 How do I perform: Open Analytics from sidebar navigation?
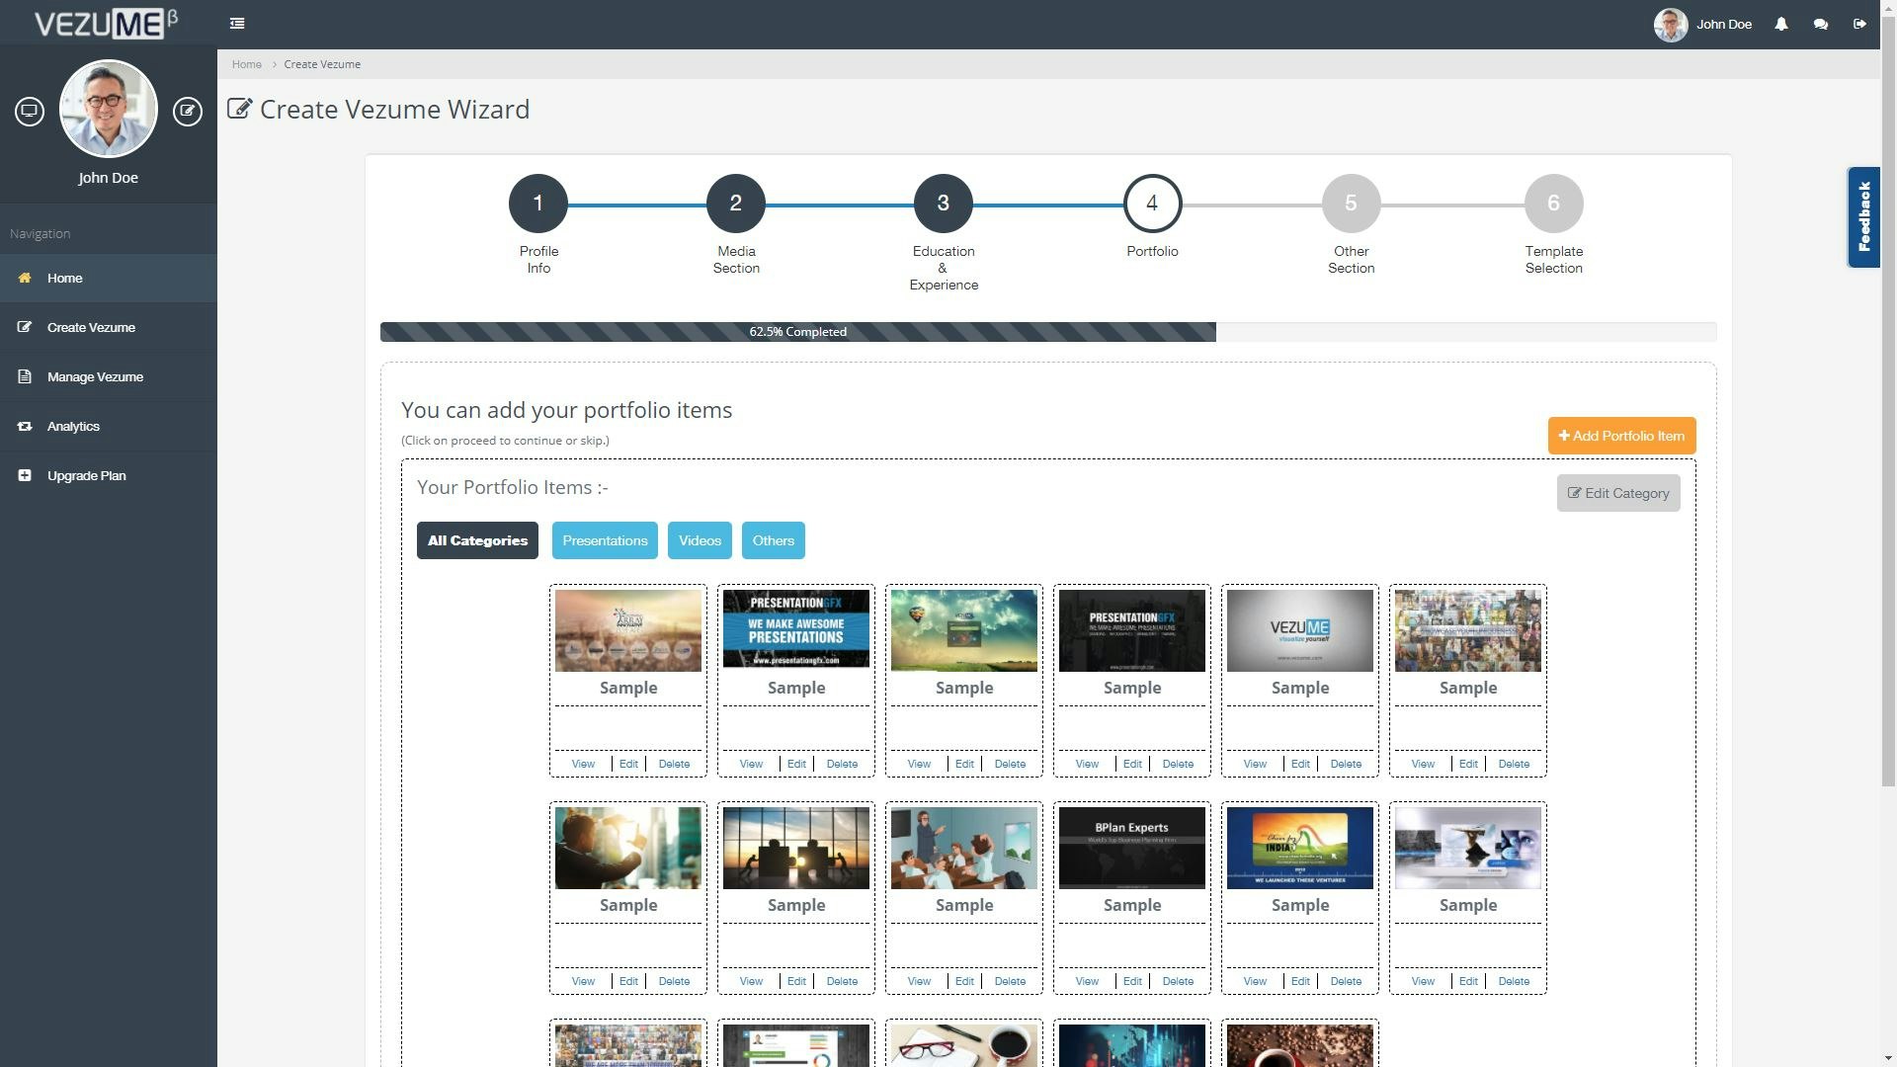click(73, 427)
